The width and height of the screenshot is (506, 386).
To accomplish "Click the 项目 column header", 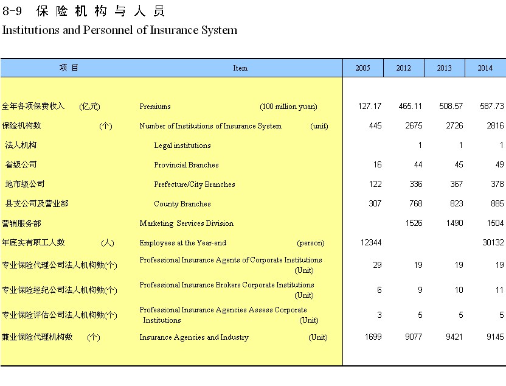I will (69, 68).
